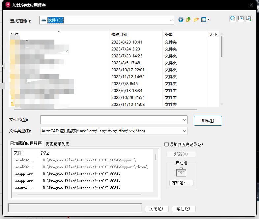Image resolution: width=259 pixels, height=219 pixels.
Task: Click the 路径 column header in loaded list
Action: [96, 153]
